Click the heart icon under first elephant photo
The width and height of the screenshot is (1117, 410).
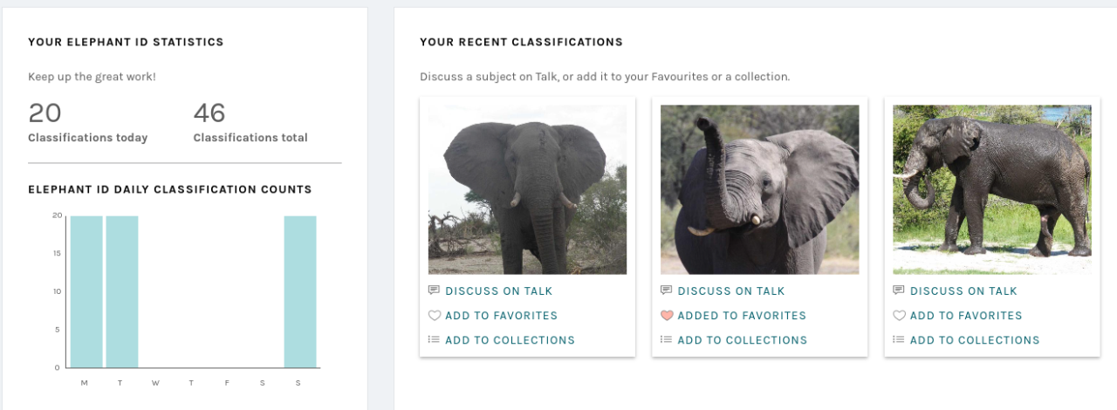coord(434,316)
